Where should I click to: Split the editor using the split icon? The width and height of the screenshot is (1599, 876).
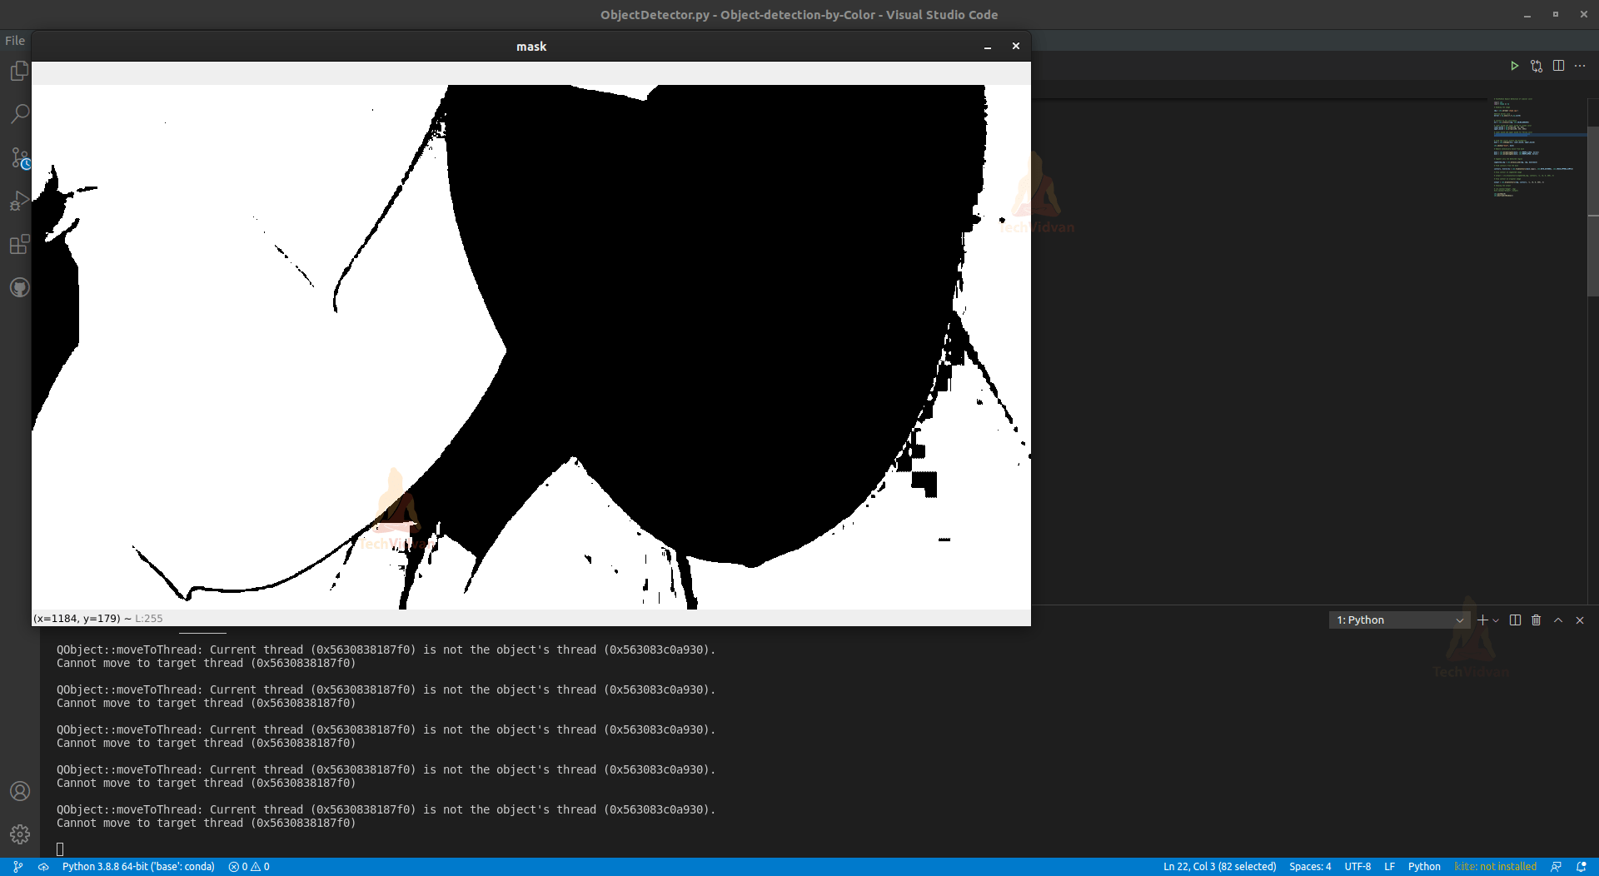click(1558, 66)
